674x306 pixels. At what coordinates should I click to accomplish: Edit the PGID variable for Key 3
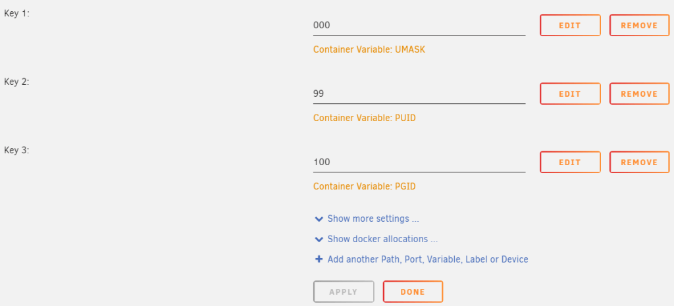(x=570, y=163)
